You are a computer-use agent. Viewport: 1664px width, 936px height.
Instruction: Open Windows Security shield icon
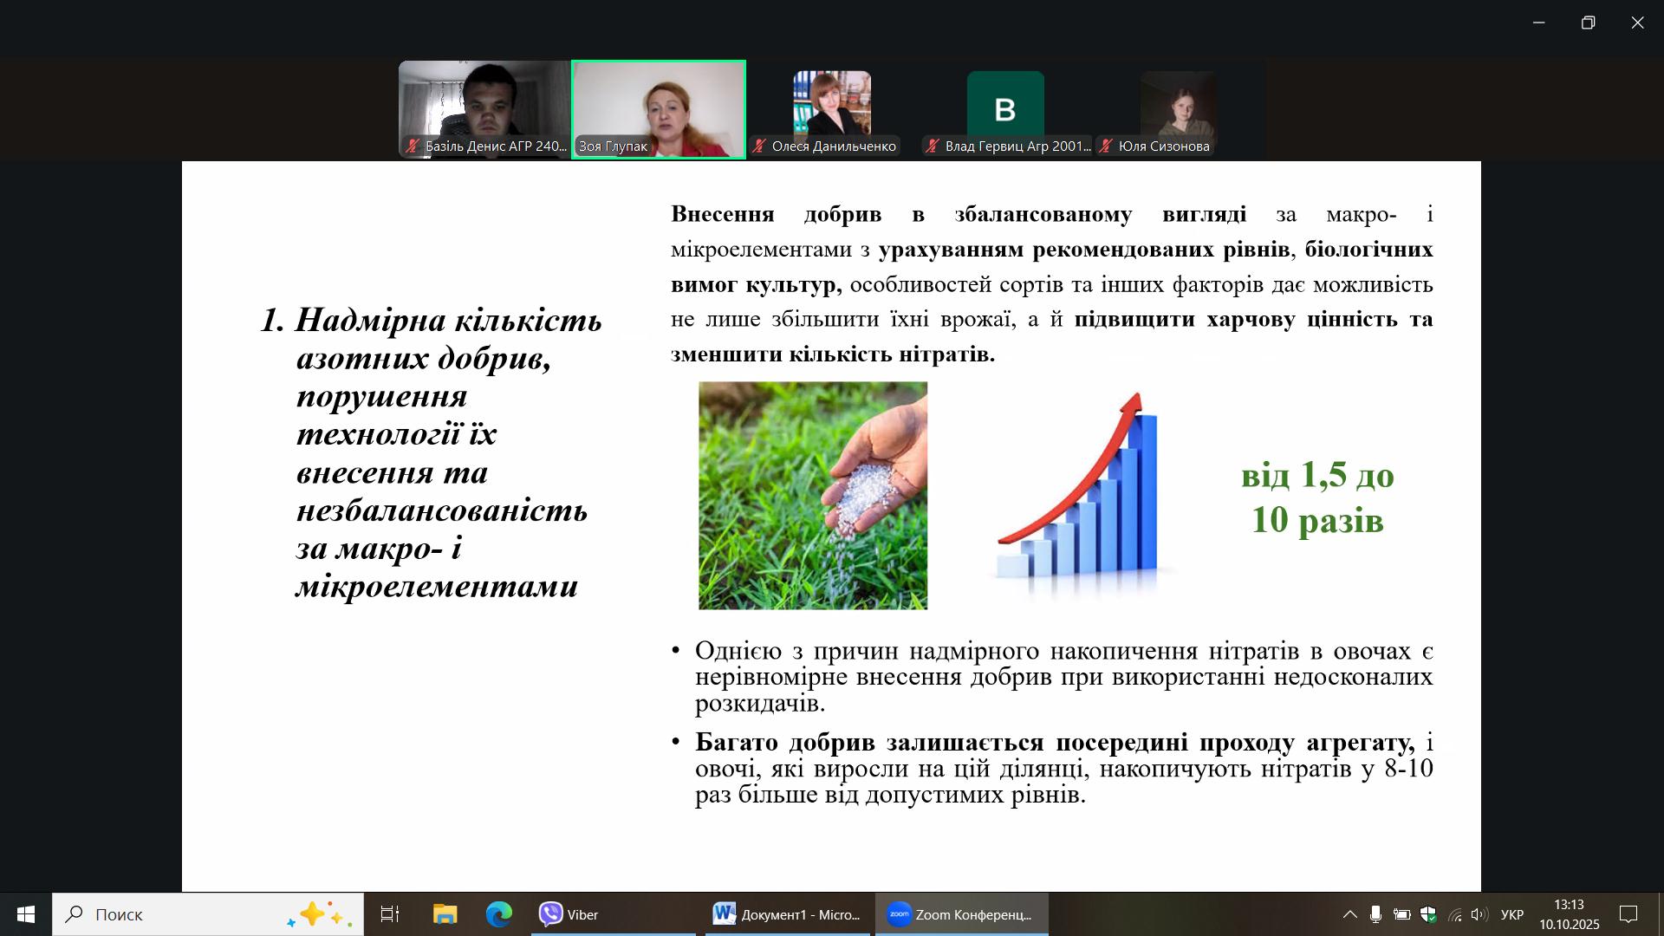(1428, 914)
